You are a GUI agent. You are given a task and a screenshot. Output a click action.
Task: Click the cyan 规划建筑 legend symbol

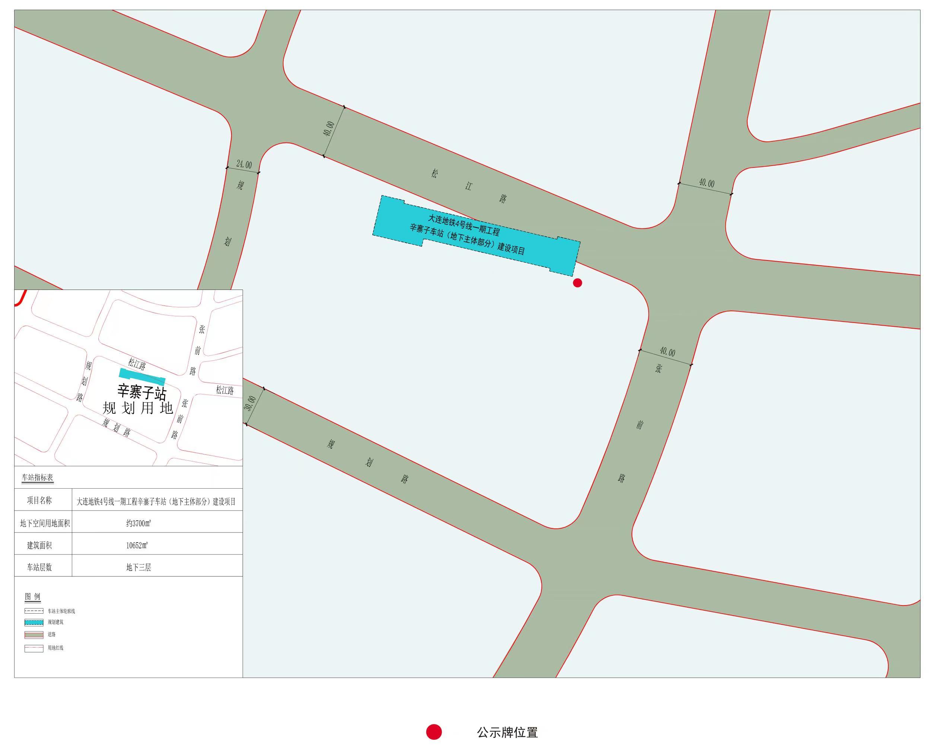point(34,622)
